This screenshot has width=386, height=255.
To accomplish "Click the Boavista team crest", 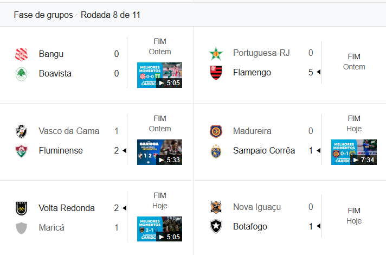I will click(x=22, y=74).
